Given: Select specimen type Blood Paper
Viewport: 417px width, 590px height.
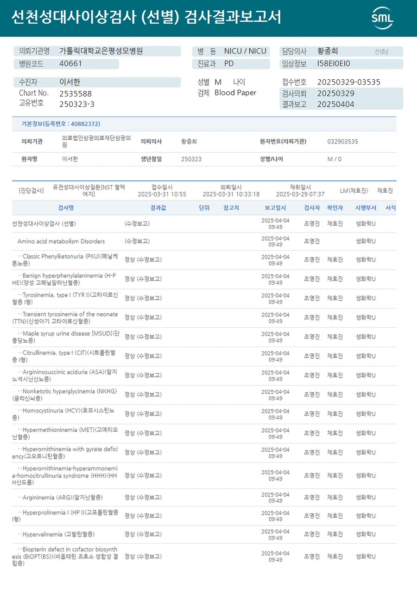Looking at the screenshot, I should [235, 93].
